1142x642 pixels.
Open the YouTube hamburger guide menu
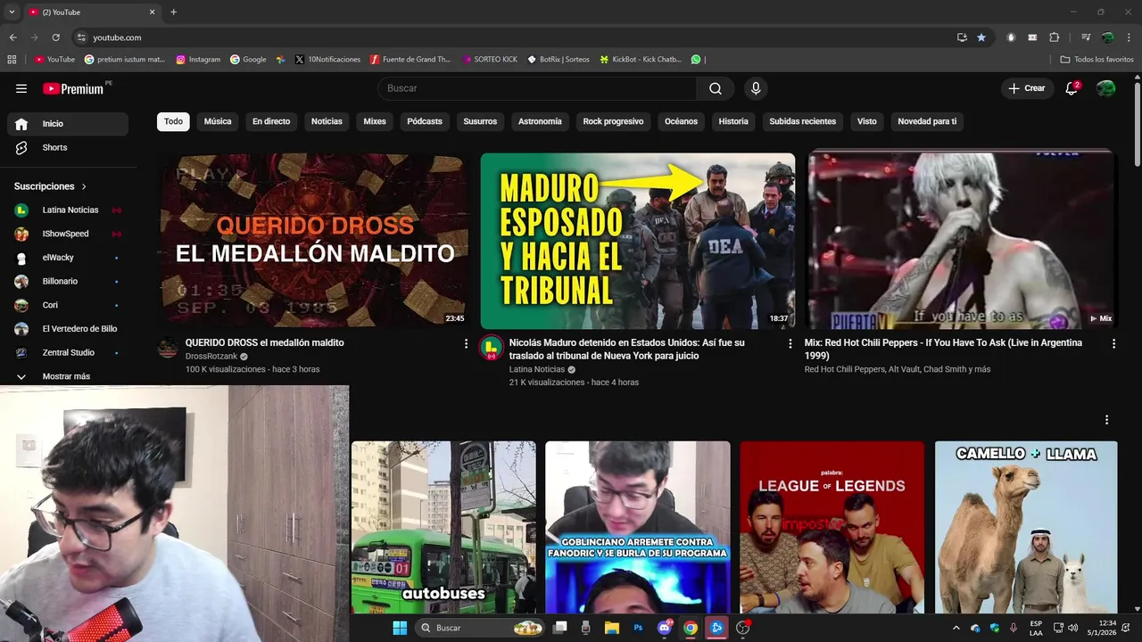tap(21, 88)
